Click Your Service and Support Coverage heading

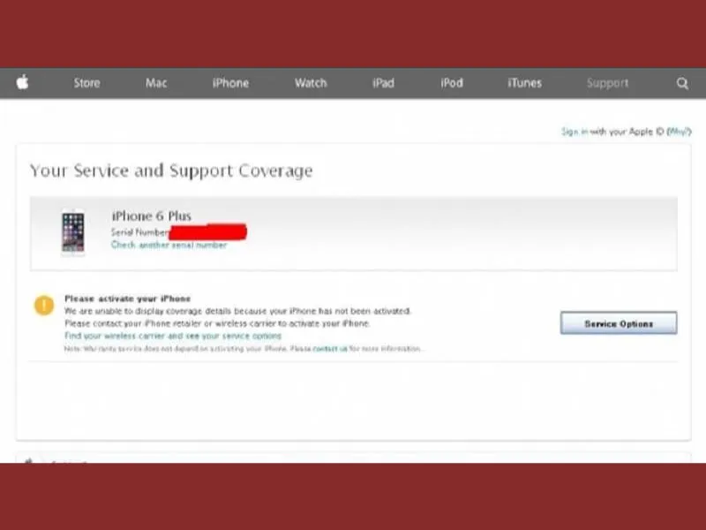[x=171, y=170]
